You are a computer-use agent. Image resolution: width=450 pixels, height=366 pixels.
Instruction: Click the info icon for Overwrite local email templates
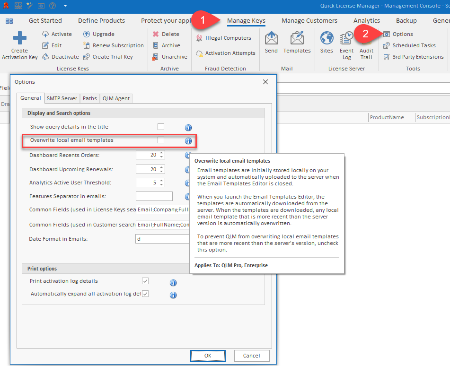(x=188, y=141)
